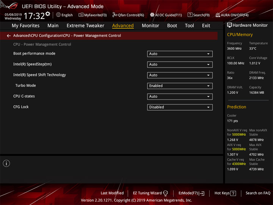Click the 4300MHz cache target text
Image resolution: width=273 pixels, height=205 pixels.
(x=239, y=164)
